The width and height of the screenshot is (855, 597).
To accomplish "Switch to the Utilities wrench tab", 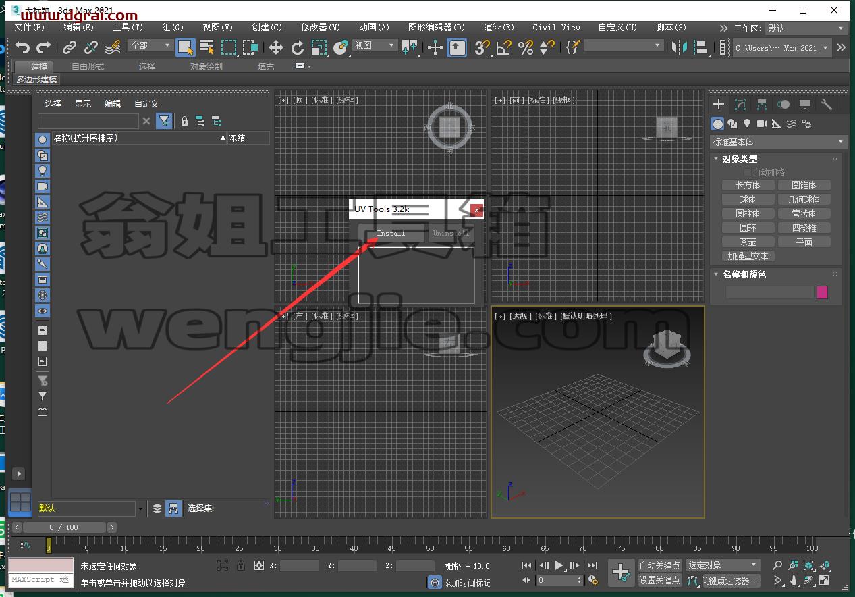I will click(x=826, y=104).
